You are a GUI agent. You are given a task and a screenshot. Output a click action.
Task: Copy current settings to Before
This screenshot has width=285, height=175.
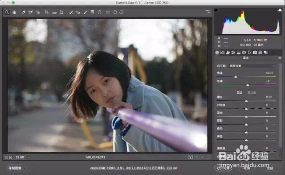pos(202,157)
